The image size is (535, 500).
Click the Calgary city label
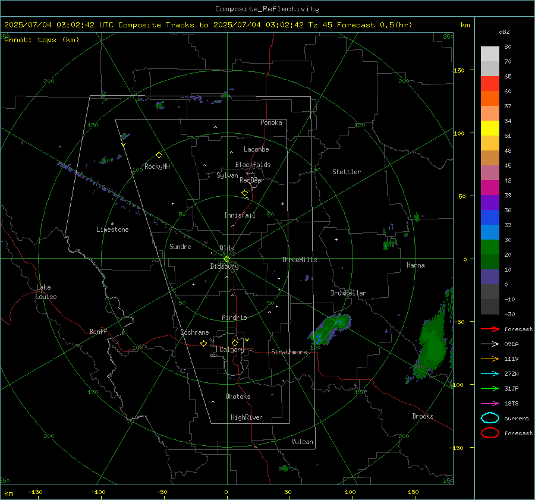(232, 350)
